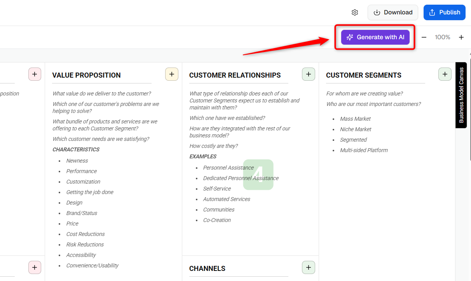471x281 pixels.
Task: Click the pink plus in top-left section
Action: coord(35,74)
